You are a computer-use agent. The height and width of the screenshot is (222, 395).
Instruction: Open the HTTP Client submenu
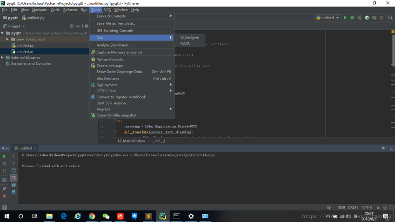pos(132,91)
